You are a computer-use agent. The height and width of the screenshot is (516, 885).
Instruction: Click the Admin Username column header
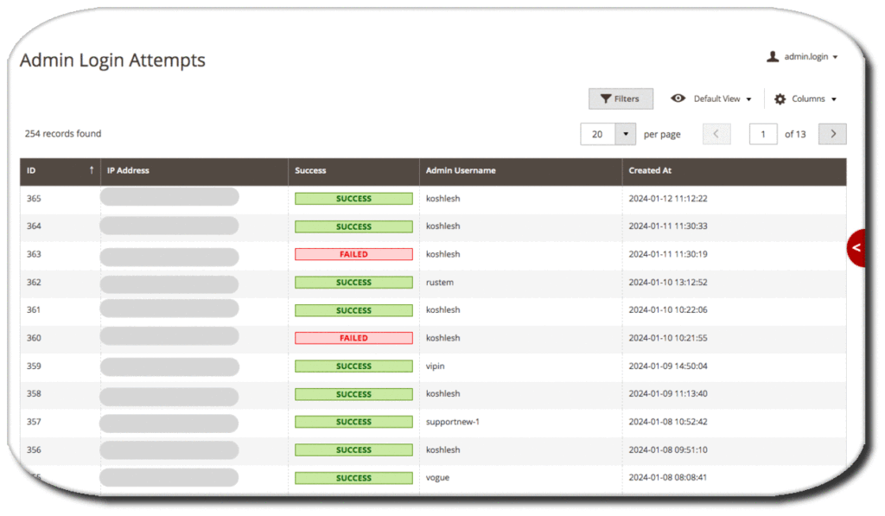tap(461, 171)
